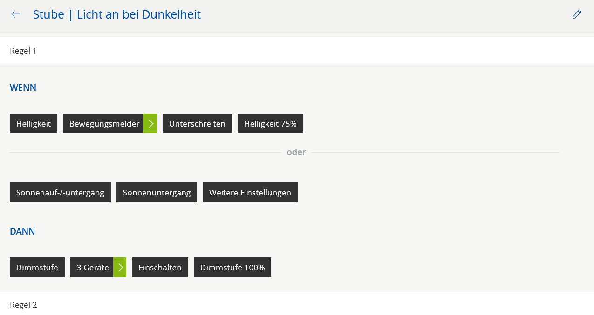Image resolution: width=594 pixels, height=315 pixels.
Task: Click the page title Stube | Licht an bei Dunkelheit
Action: pos(116,14)
